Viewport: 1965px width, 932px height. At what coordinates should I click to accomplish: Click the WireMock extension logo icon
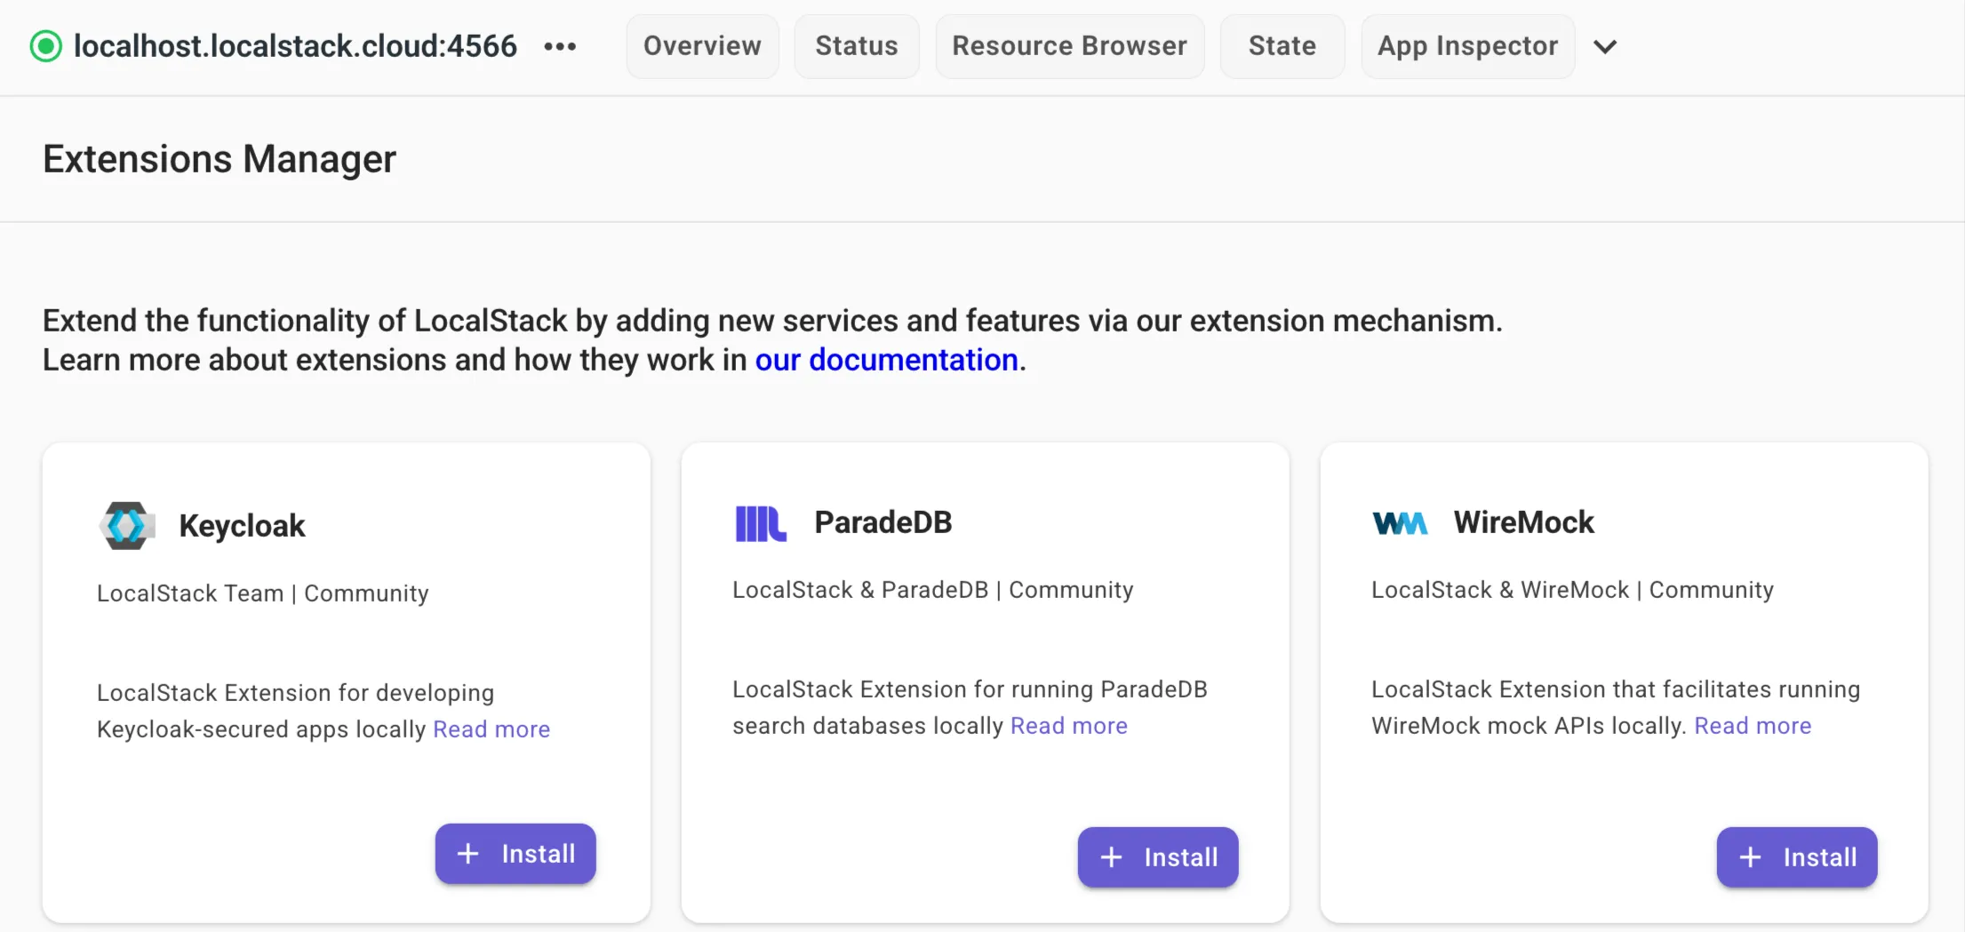1401,523
